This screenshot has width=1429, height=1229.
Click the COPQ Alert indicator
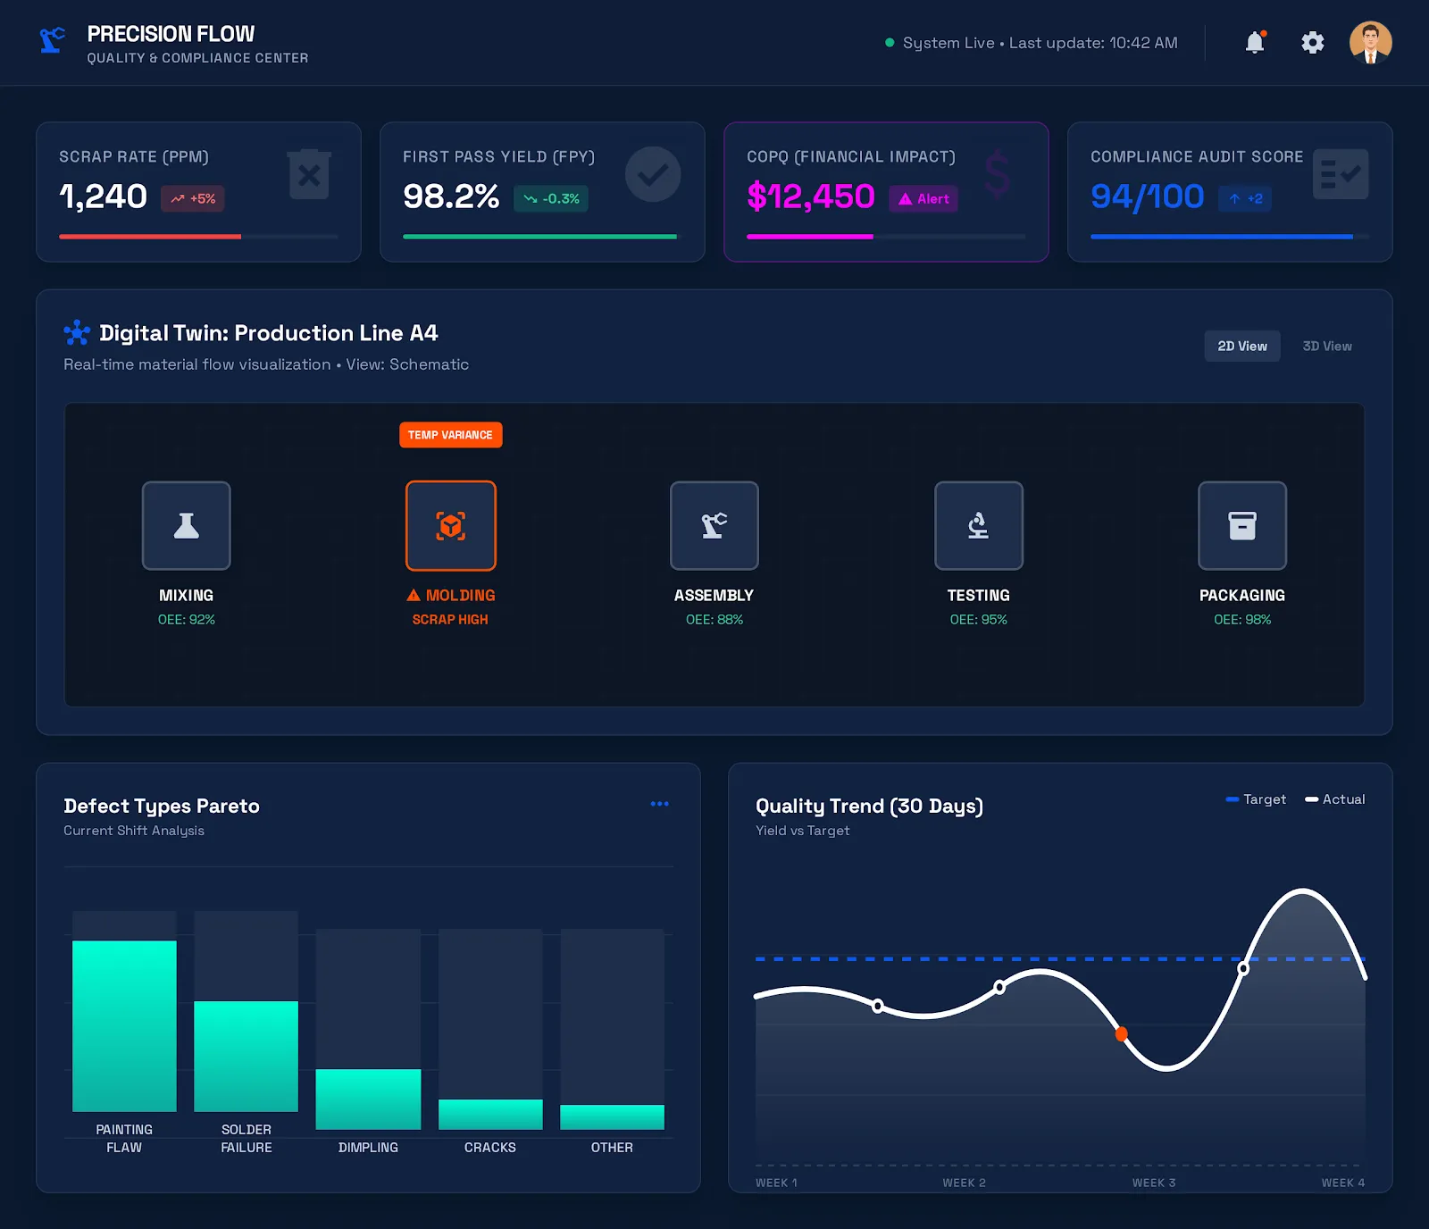(923, 198)
